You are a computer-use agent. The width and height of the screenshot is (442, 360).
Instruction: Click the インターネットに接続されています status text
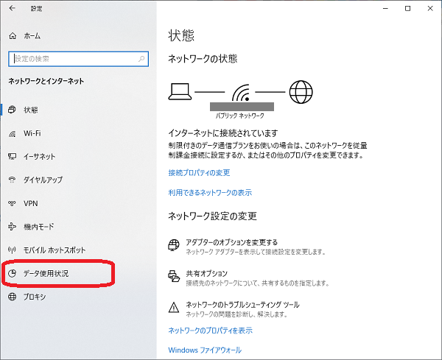(223, 133)
